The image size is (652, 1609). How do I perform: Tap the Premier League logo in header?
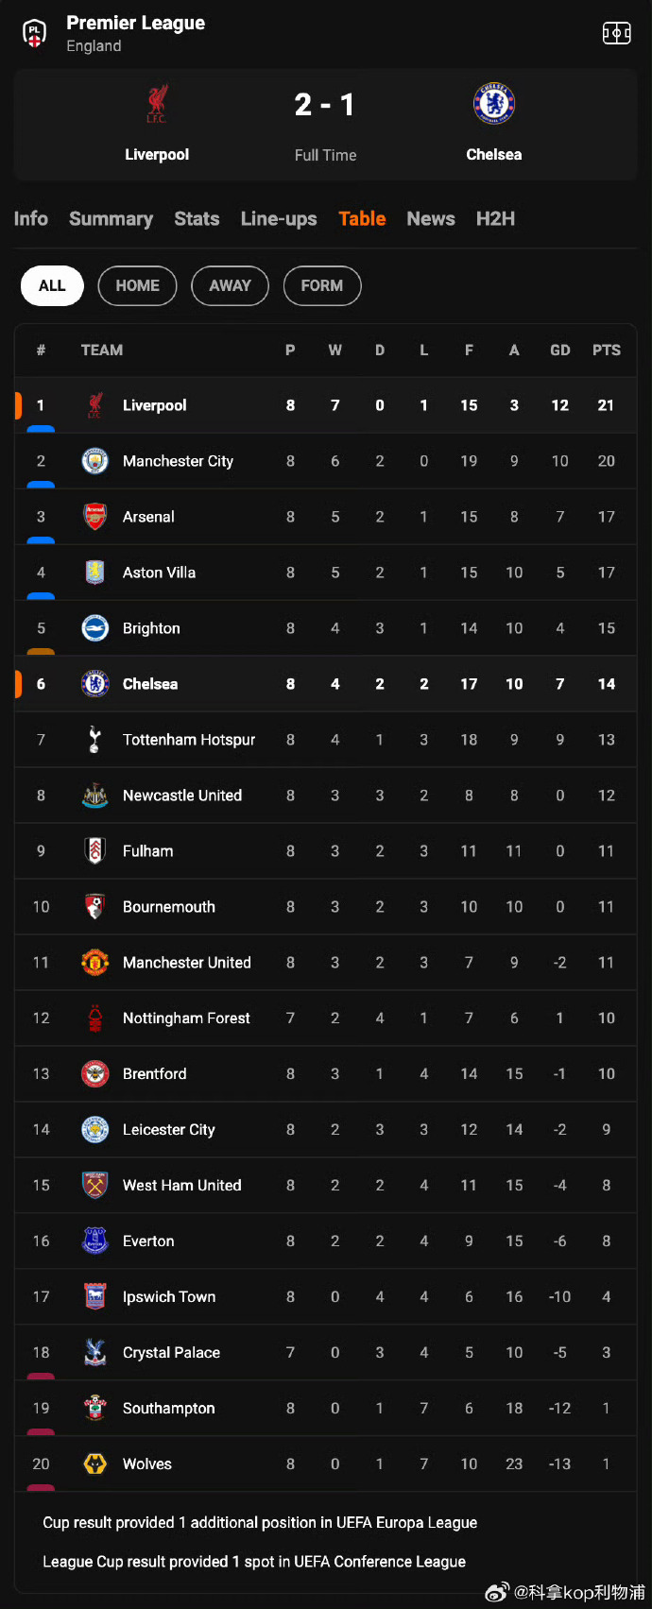(x=34, y=34)
